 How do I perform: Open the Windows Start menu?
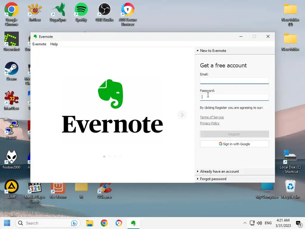[x=7, y=223]
